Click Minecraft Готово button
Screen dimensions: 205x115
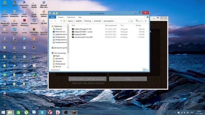[x=128, y=79]
